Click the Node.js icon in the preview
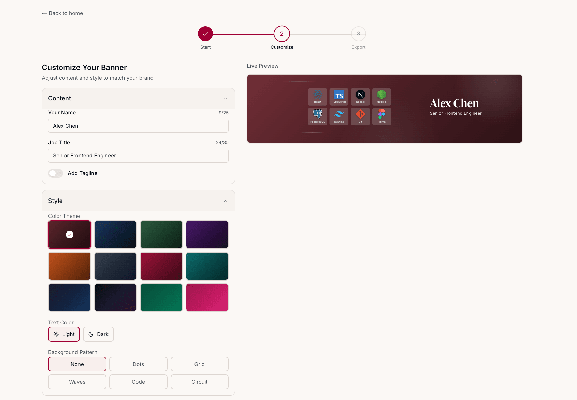The width and height of the screenshot is (577, 400). point(381,96)
